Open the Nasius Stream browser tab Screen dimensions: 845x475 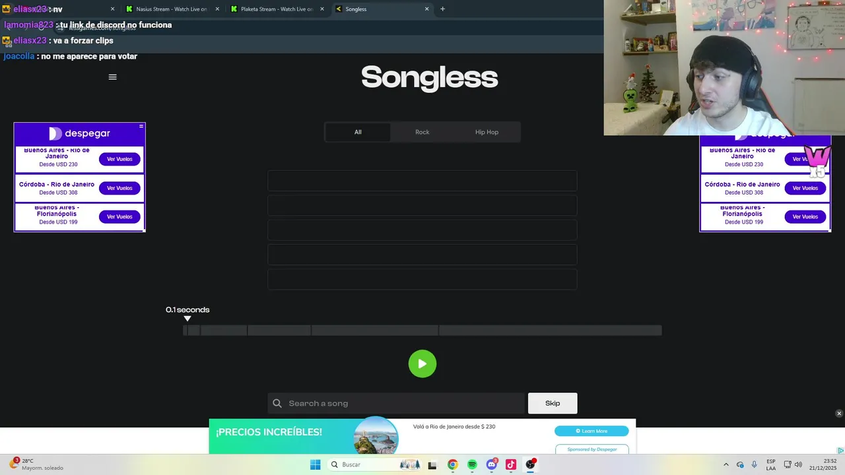pos(172,9)
